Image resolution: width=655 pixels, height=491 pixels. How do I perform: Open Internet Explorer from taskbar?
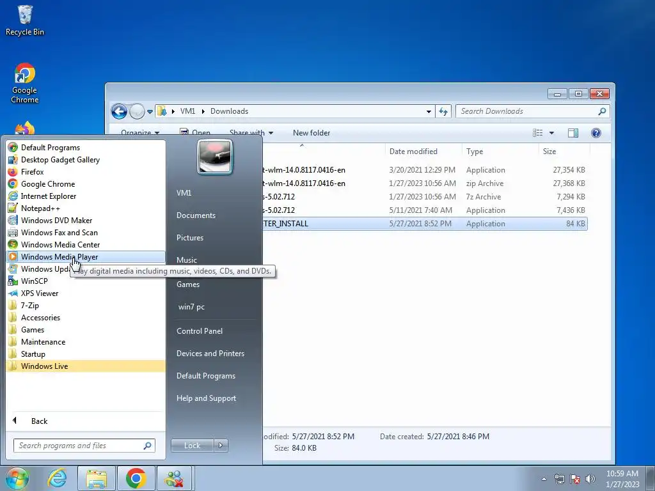57,478
